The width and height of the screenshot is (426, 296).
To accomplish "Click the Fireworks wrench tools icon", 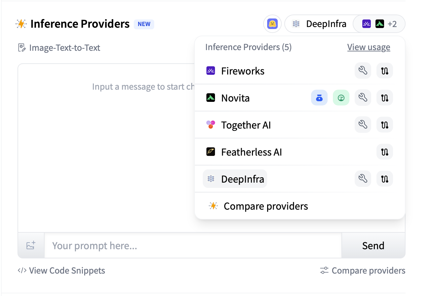I will click(363, 71).
